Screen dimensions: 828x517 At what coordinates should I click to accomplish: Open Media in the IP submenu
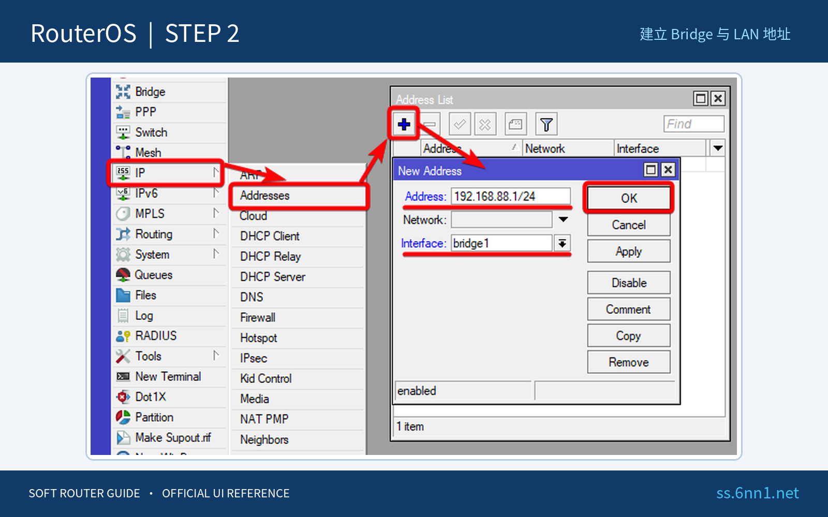pos(298,399)
